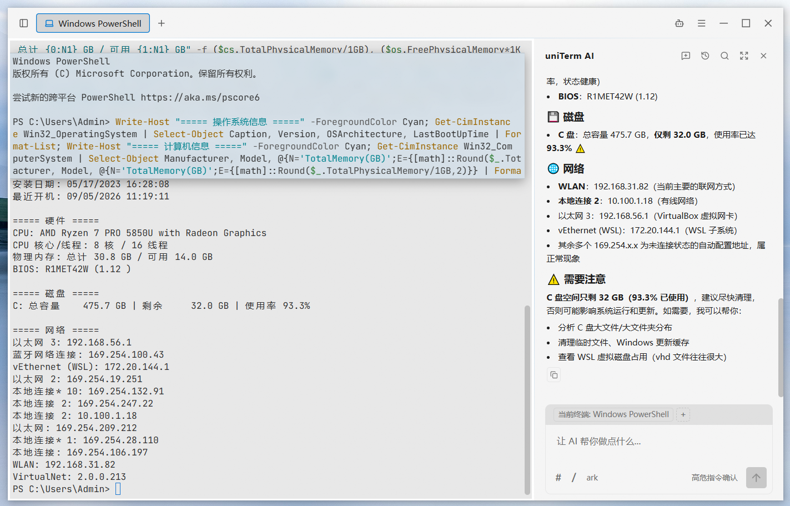This screenshot has height=506, width=790.
Task: Open slash commands in AI input
Action: pos(574,478)
